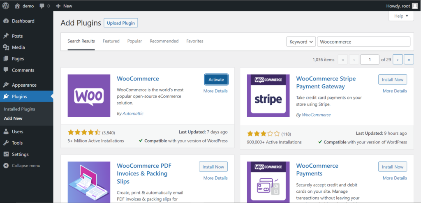
Task: Open the Howdy, root account menu
Action: (x=402, y=6)
